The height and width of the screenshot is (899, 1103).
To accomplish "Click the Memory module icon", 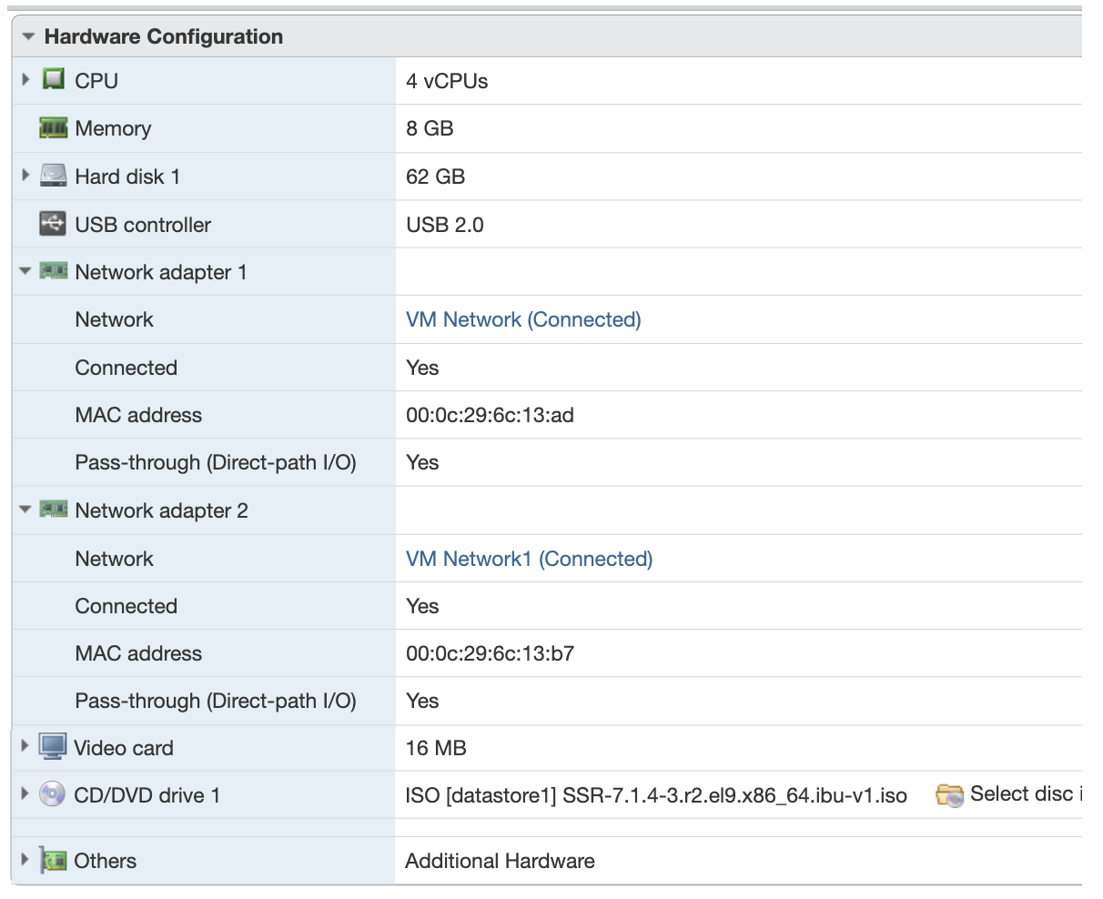I will tap(54, 128).
